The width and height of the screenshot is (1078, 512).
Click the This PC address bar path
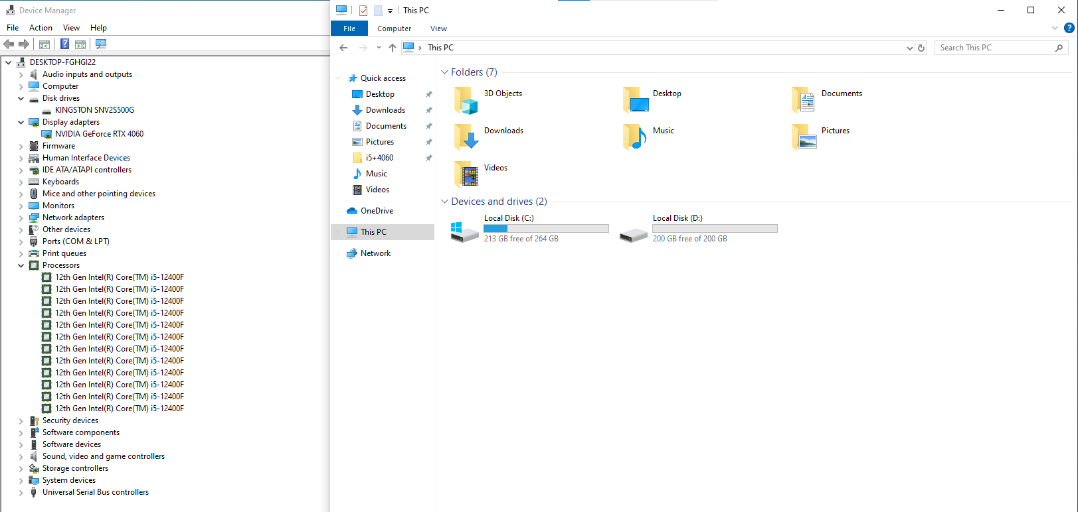click(440, 48)
